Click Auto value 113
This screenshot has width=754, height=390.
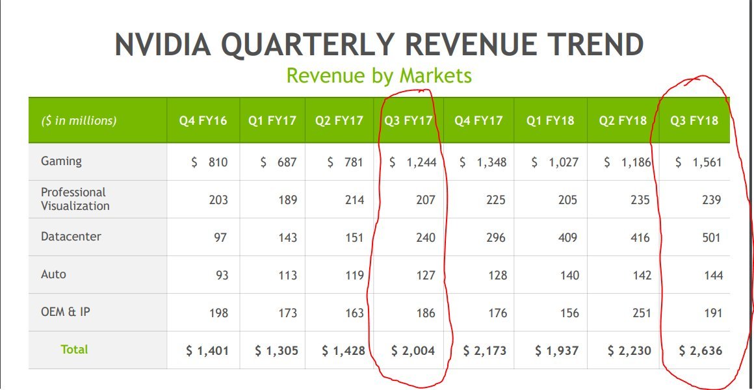coord(287,275)
